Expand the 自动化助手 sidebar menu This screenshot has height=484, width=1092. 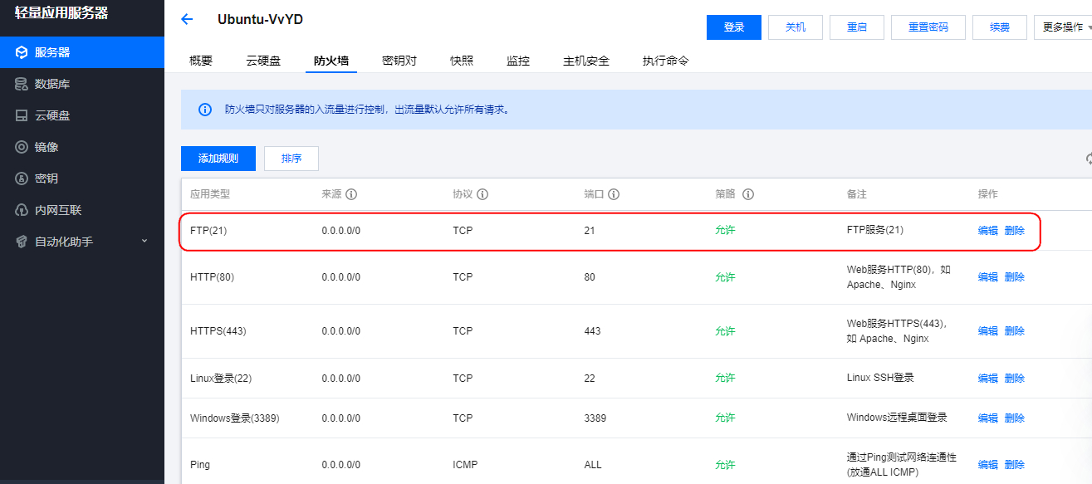pyautogui.click(x=144, y=242)
